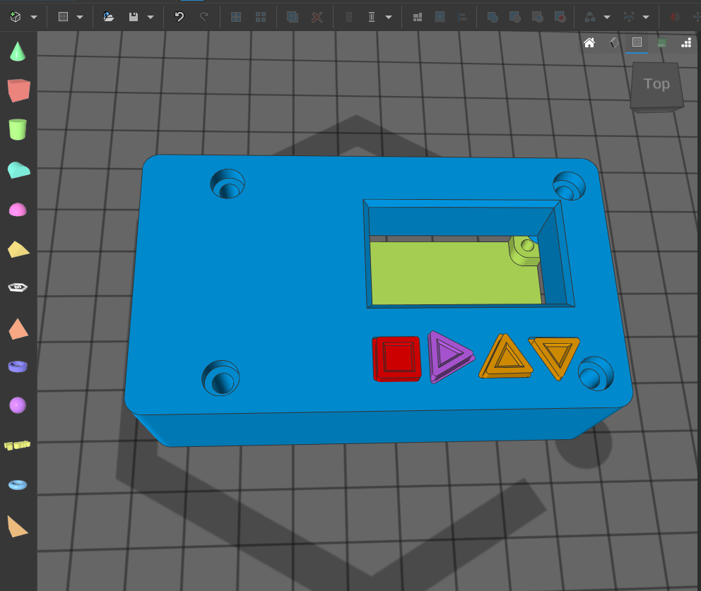Click the flatten arrows icon

[629, 17]
